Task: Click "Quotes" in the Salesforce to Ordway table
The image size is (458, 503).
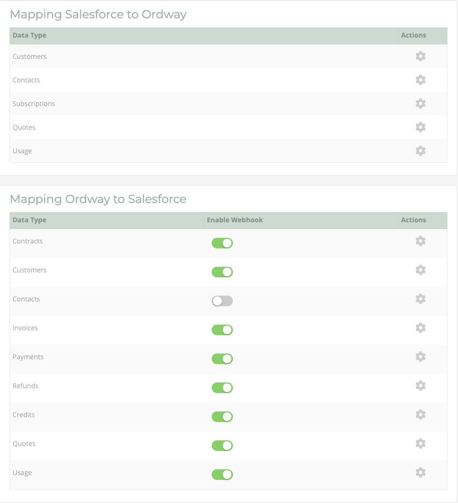Action: tap(24, 127)
